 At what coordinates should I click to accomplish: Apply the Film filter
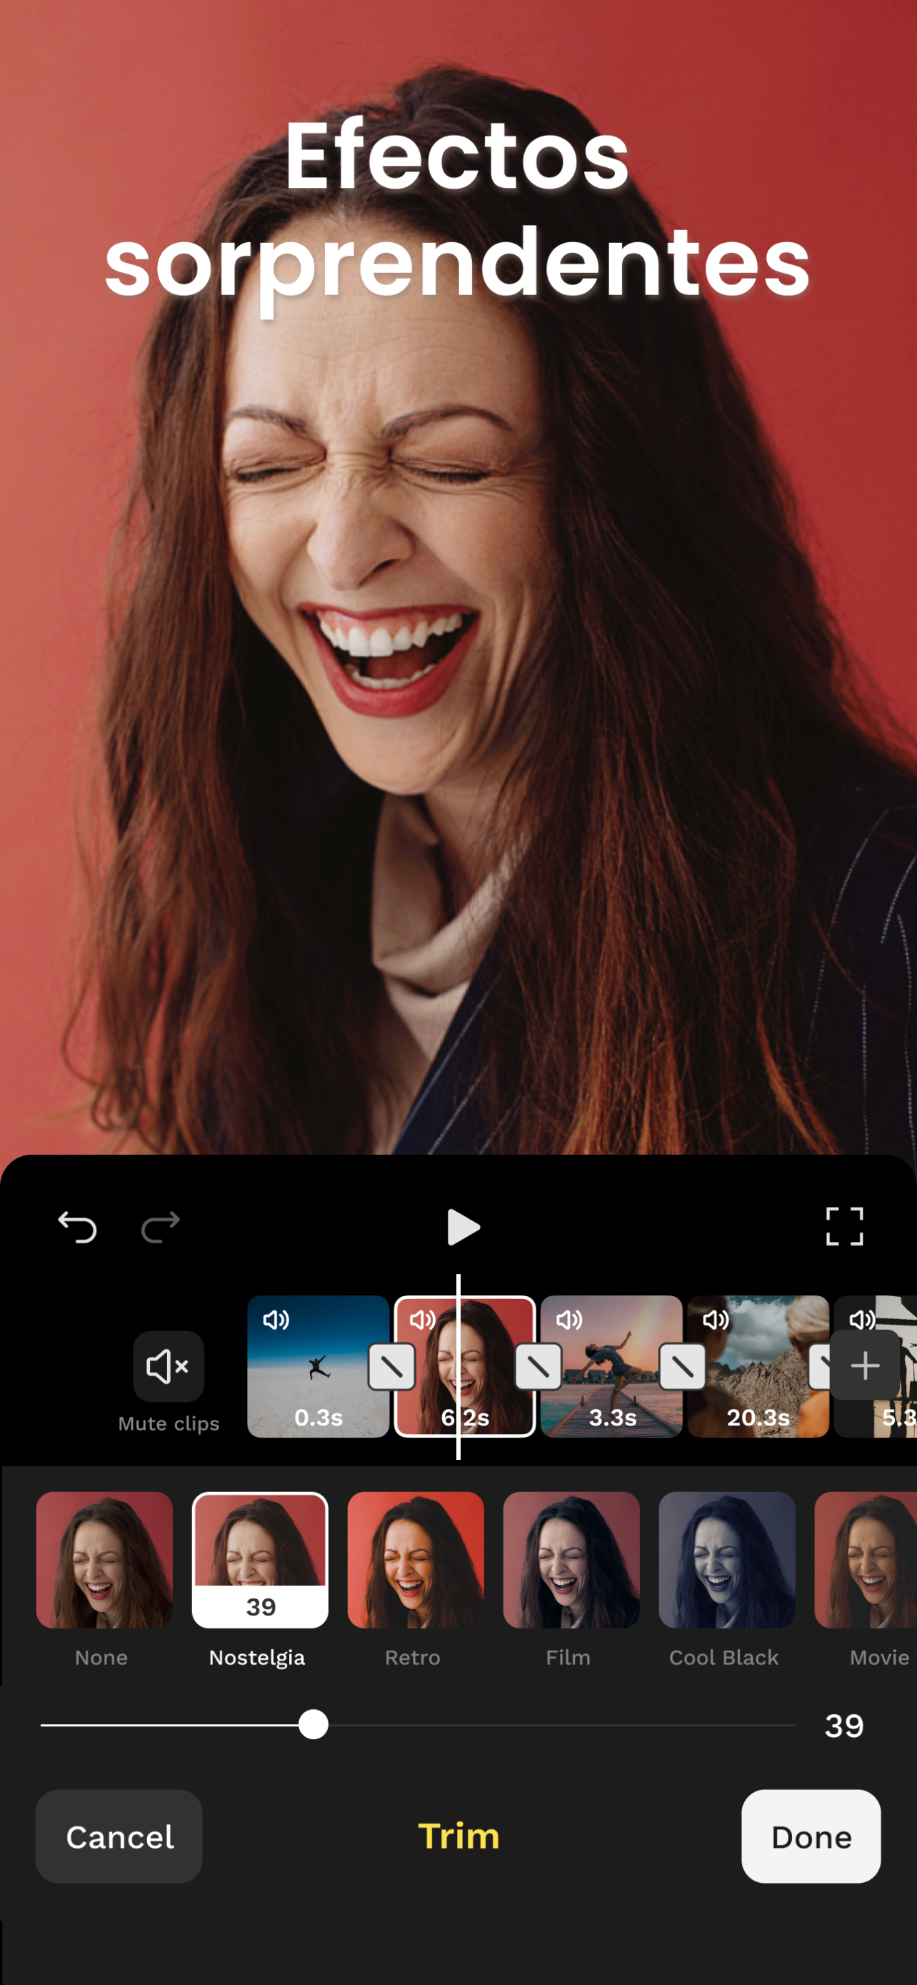tap(571, 1560)
